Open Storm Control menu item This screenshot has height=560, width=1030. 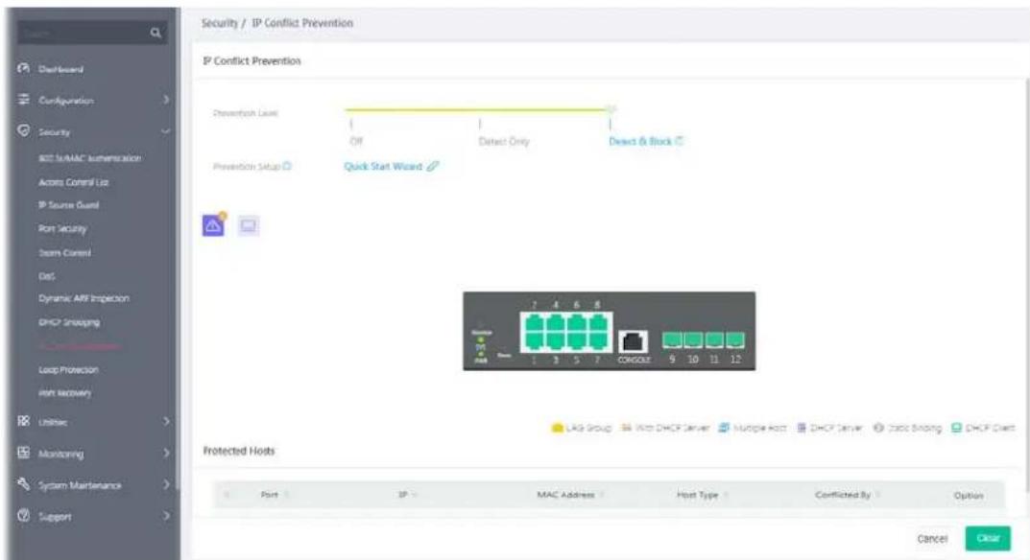point(64,253)
